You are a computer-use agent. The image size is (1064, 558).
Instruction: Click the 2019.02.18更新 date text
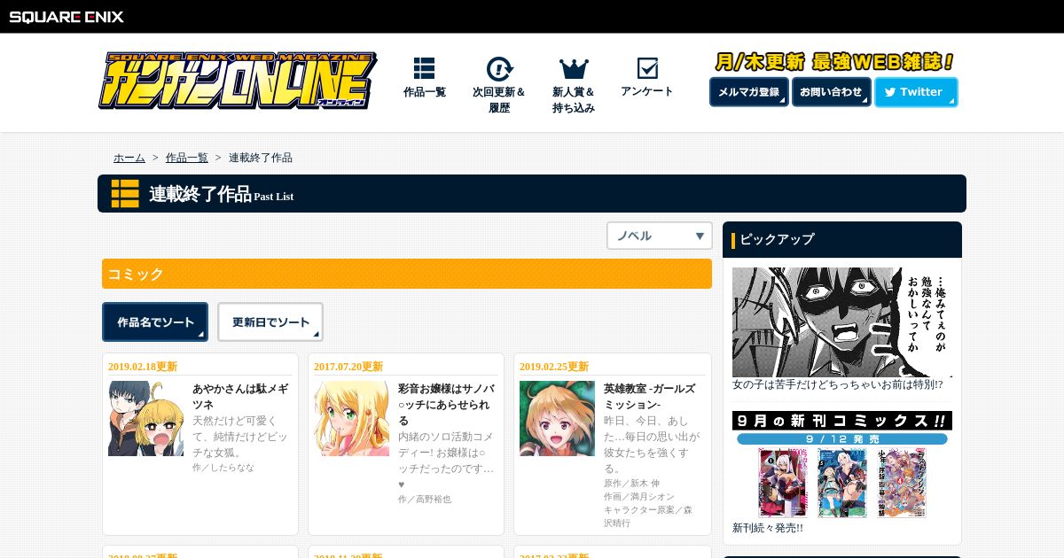pos(143,367)
